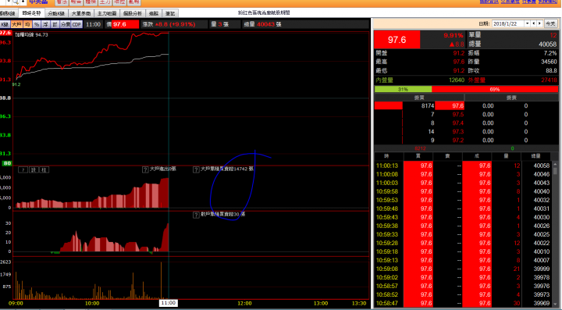Viewport: 562px width, 310px height.
Task: Click bid price 97.2 in order book
Action: tap(457, 140)
